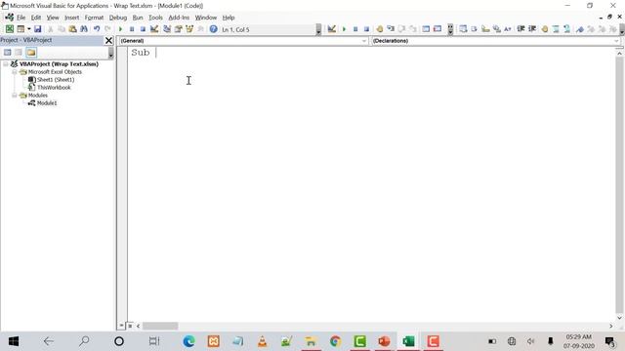Click the Outdent icon
Viewport: 625px width, 351px height.
tap(532, 29)
